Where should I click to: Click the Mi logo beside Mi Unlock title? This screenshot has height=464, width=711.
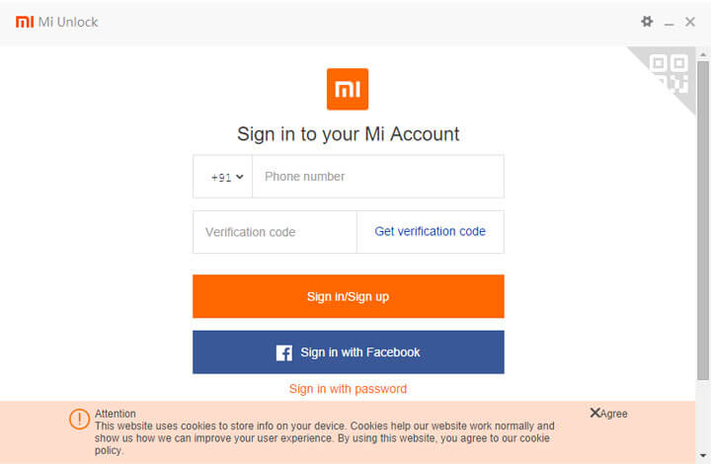24,22
